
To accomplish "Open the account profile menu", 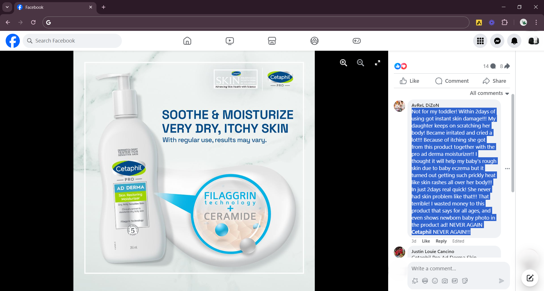I will pos(534,41).
